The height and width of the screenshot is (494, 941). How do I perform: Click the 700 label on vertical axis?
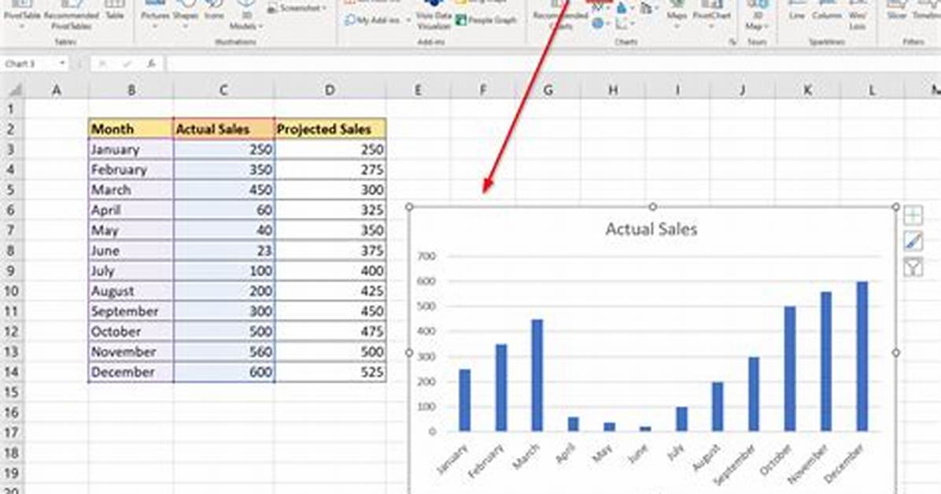click(x=426, y=256)
